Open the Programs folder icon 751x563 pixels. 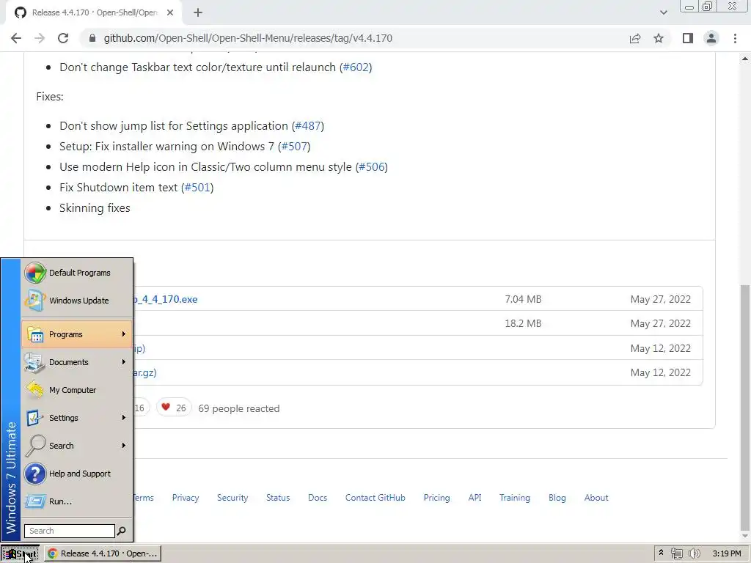(35, 334)
